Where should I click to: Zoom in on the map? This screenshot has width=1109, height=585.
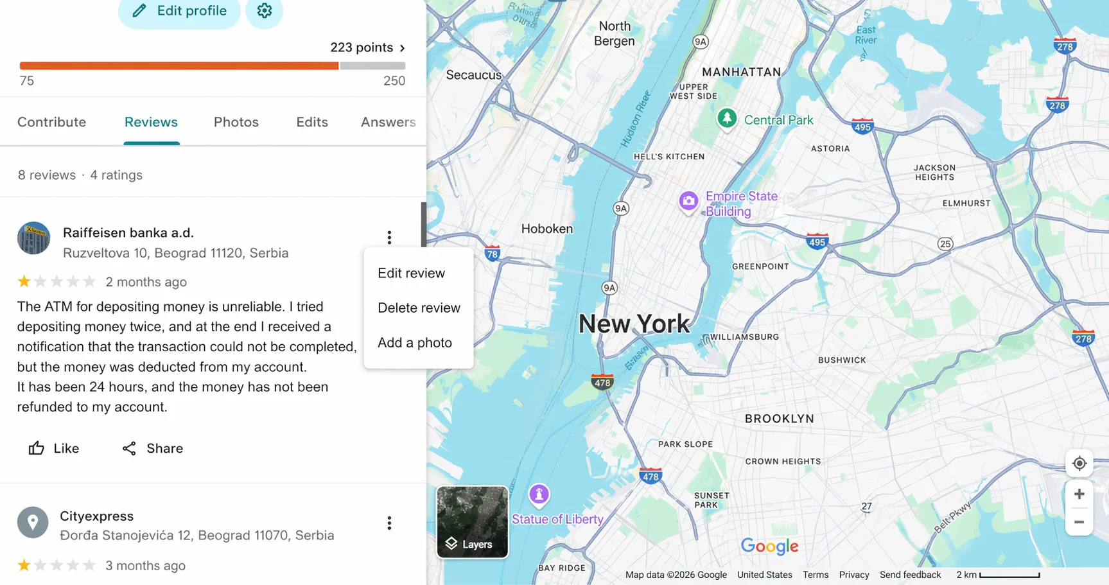point(1079,494)
